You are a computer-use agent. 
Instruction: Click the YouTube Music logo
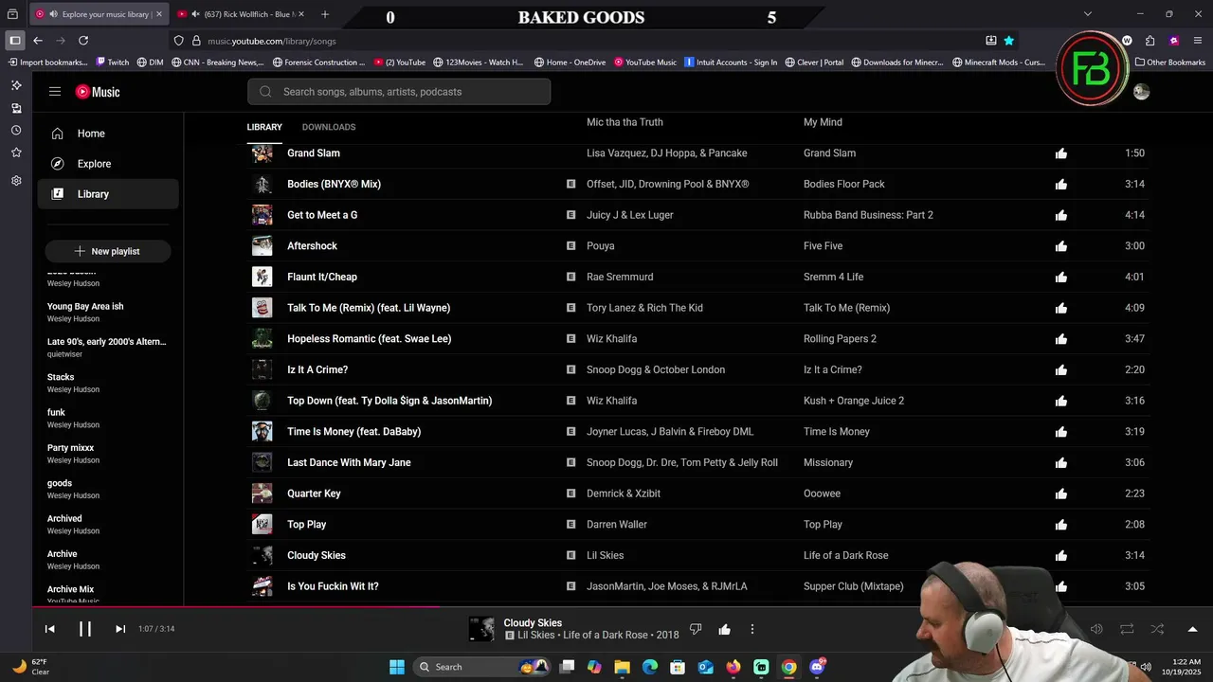tap(98, 92)
